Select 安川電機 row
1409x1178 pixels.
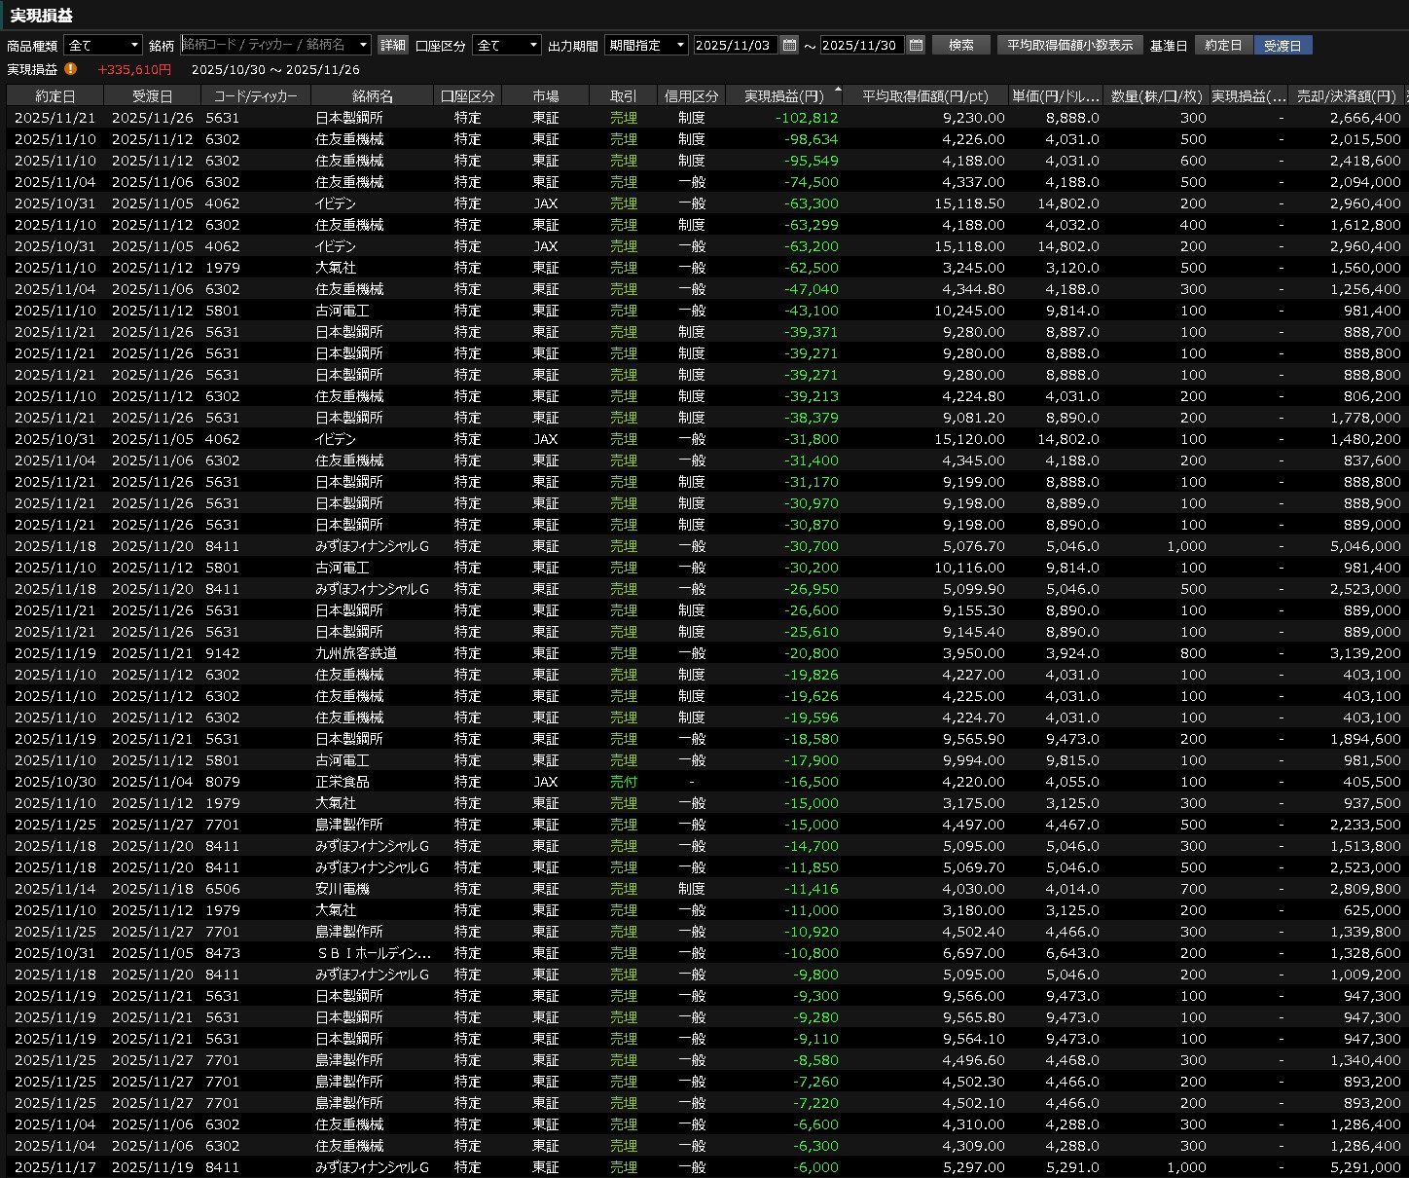[704, 888]
